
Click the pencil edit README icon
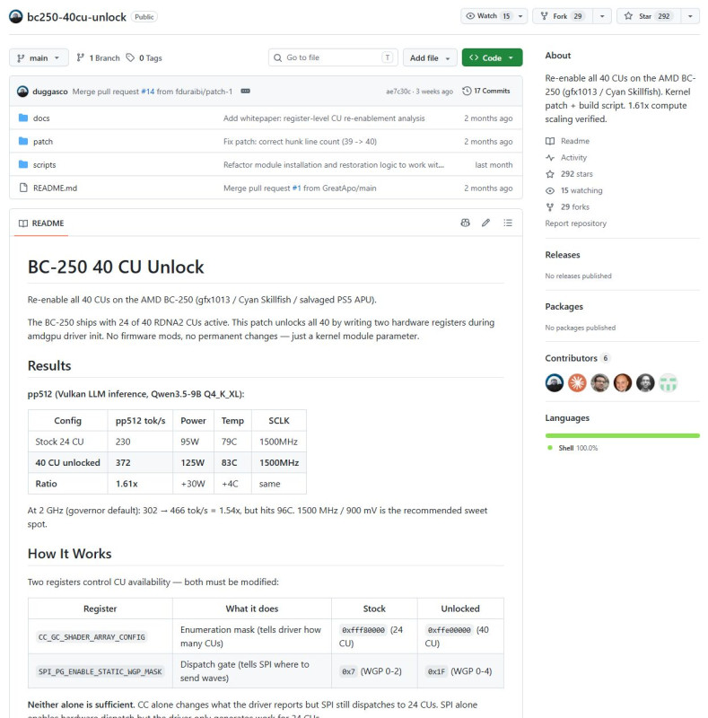485,223
